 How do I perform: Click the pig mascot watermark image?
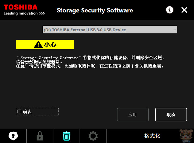pos(186,136)
